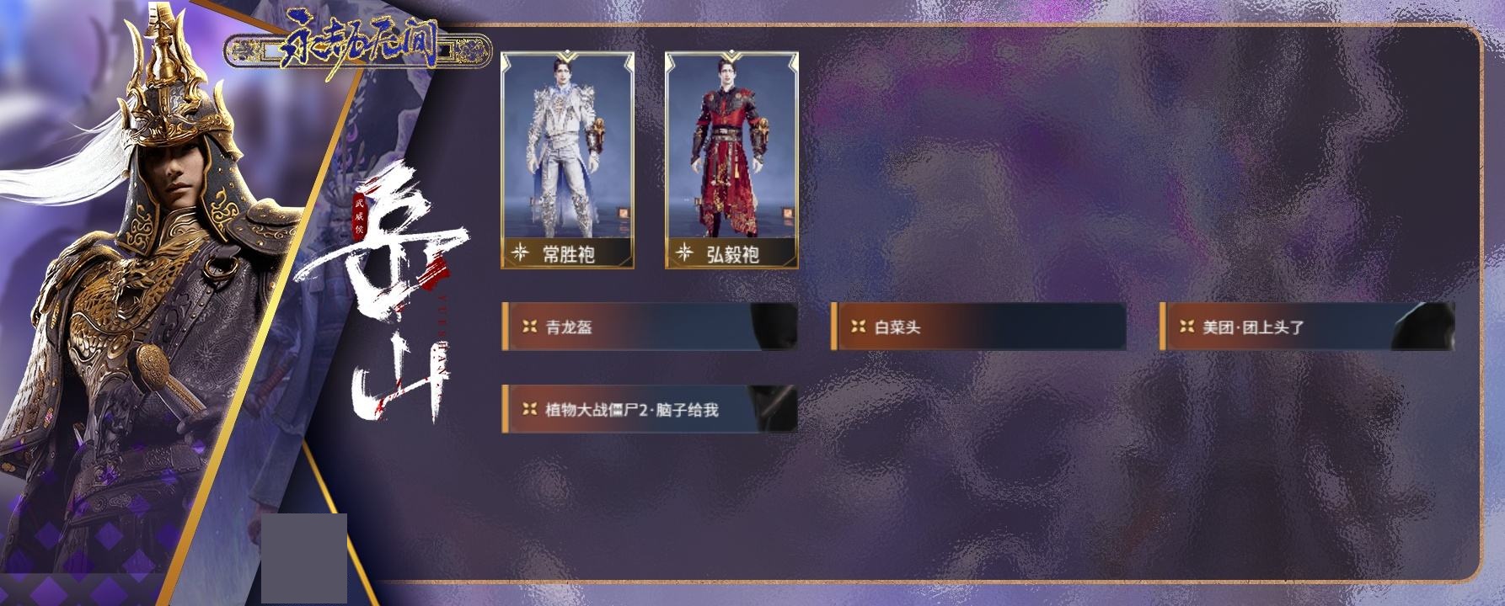Select the 美团·团上头了 item bar
The image size is (1505, 606).
(1307, 327)
